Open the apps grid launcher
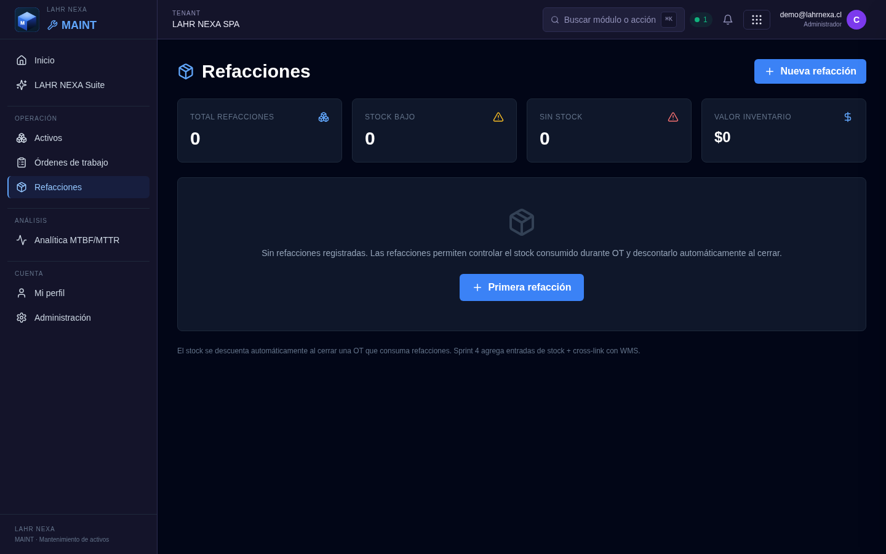886x554 pixels. point(757,20)
